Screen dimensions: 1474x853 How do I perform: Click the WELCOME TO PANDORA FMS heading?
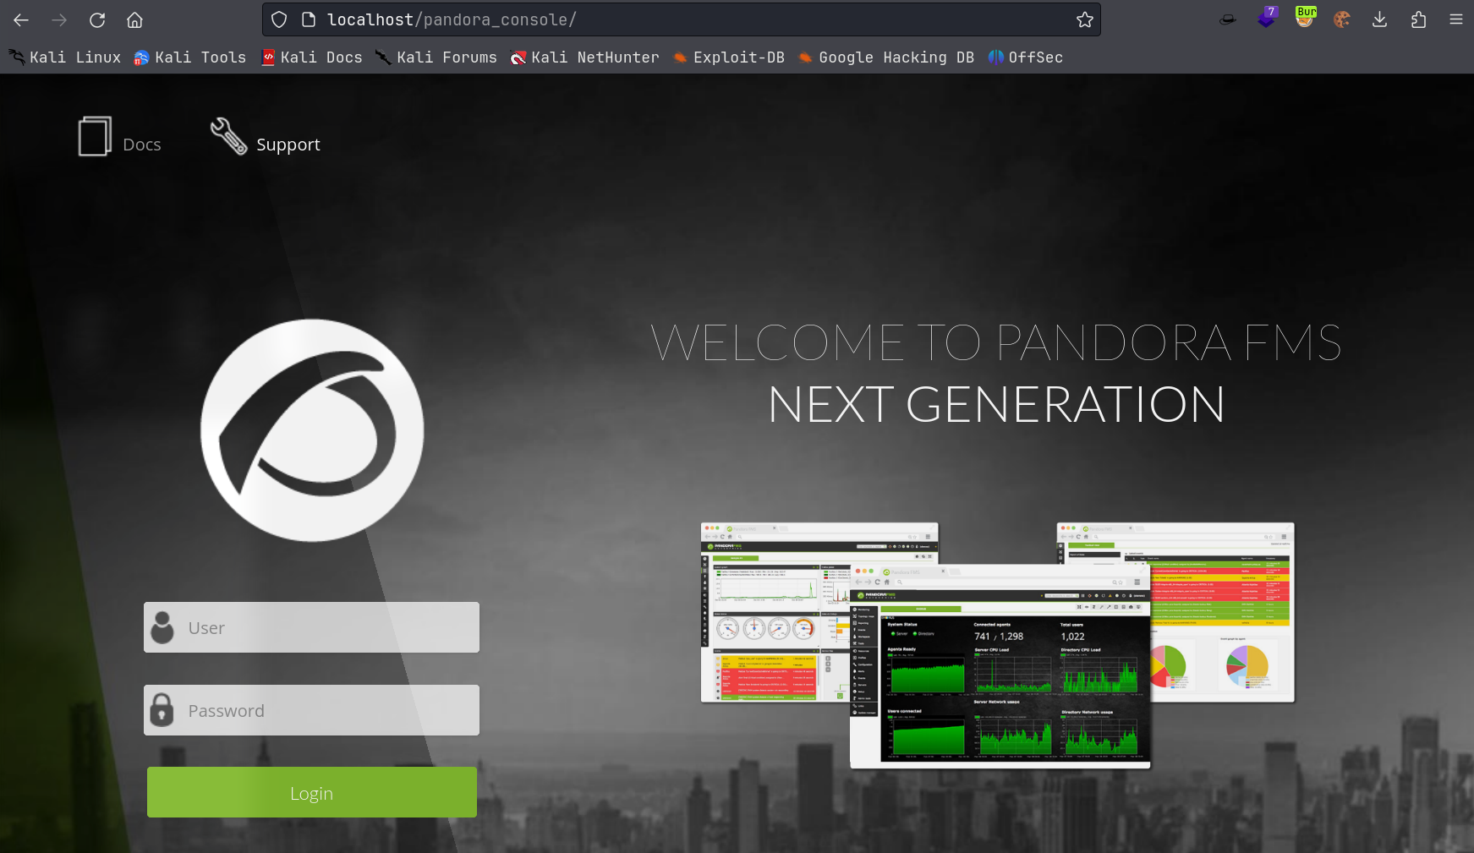996,342
